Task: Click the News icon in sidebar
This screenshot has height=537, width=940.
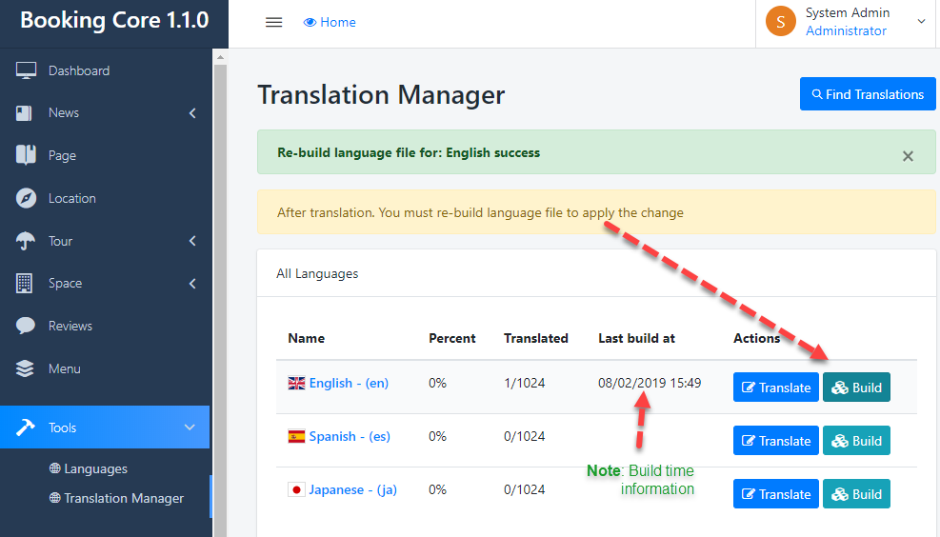Action: tap(26, 113)
